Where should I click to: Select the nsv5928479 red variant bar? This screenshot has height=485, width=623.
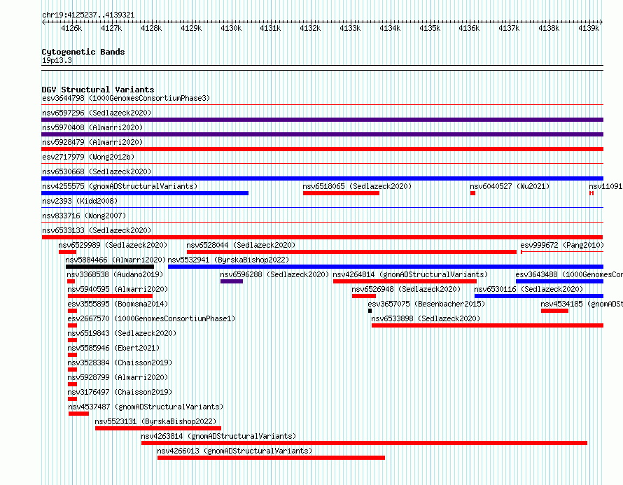pos(322,149)
